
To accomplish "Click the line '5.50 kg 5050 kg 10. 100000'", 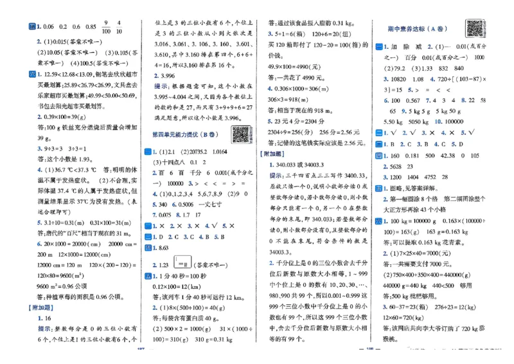I will (x=423, y=122).
